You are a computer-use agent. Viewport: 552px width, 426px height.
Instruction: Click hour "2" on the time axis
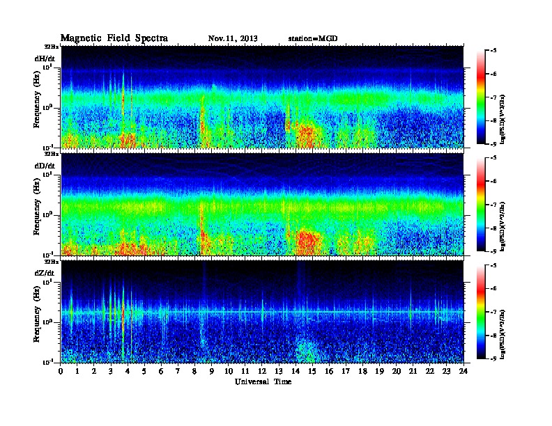click(94, 371)
